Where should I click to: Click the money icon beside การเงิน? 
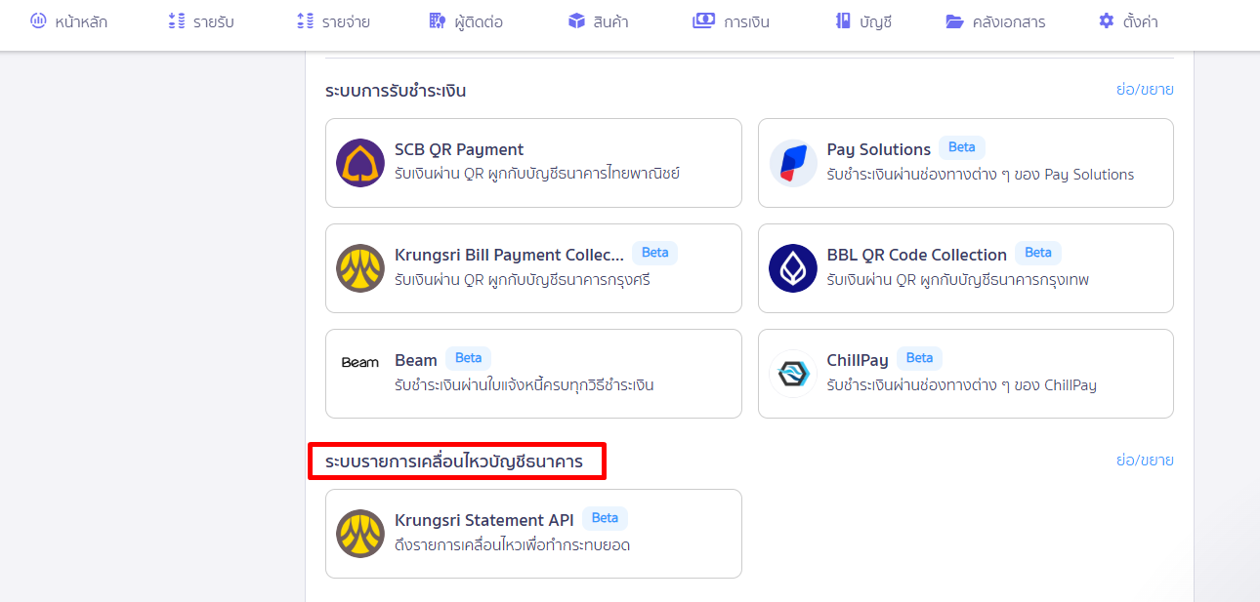[703, 20]
